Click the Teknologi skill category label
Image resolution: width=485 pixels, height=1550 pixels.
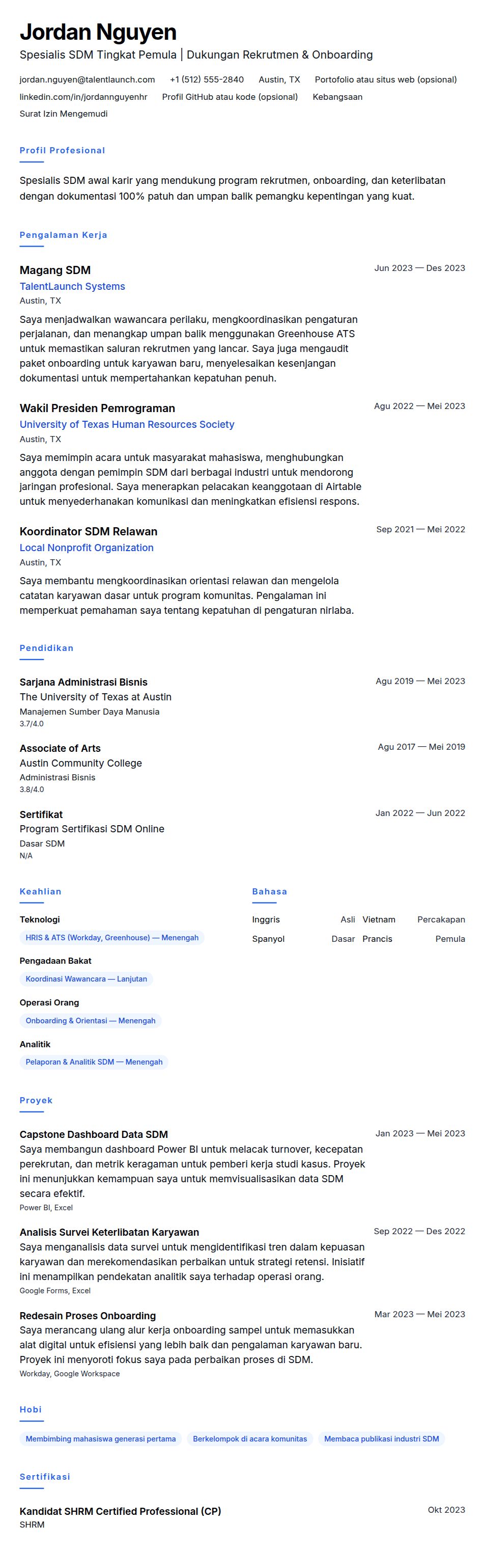40,919
